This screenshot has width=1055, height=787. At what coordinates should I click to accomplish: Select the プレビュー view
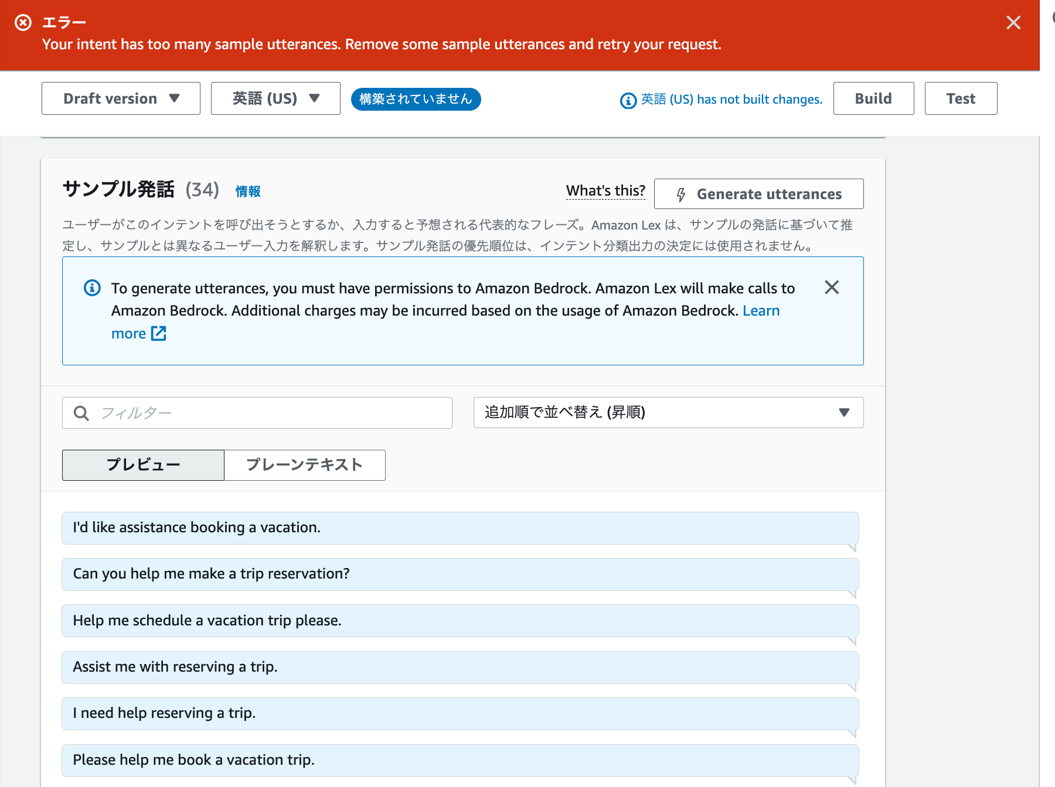pyautogui.click(x=142, y=464)
